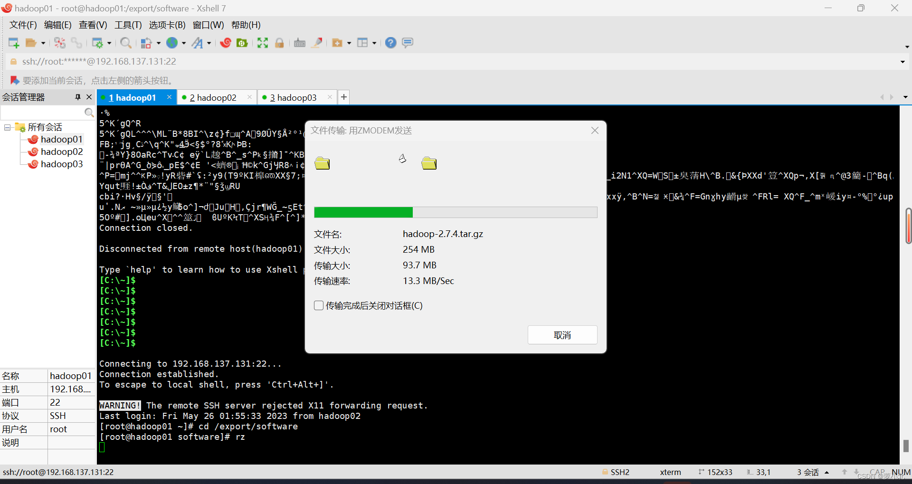This screenshot has width=912, height=484.
Task: Select hadoop01 in session tree
Action: point(61,139)
